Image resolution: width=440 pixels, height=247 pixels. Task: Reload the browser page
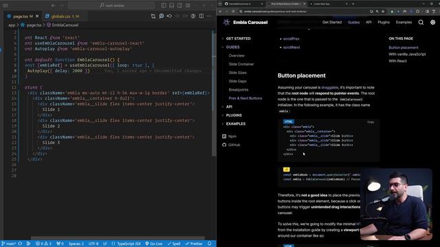pos(233,12)
